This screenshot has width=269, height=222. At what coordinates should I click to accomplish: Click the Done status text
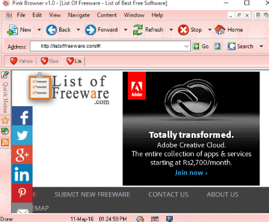(7, 219)
